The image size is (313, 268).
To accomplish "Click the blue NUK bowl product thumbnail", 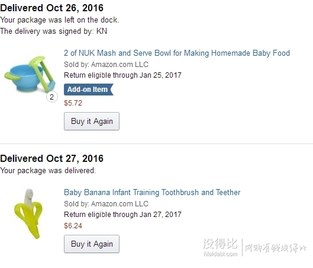I will 30,75.
